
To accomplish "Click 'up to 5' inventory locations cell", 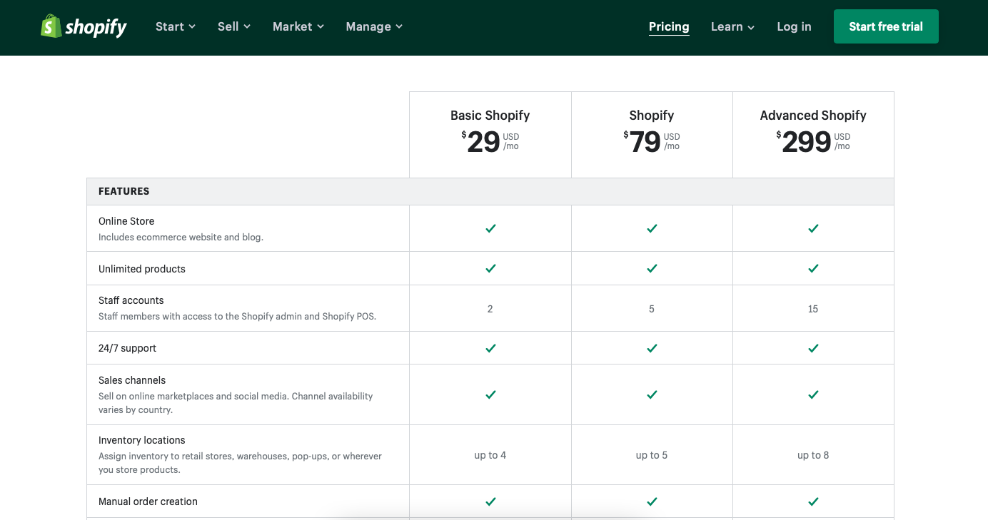I will click(652, 455).
